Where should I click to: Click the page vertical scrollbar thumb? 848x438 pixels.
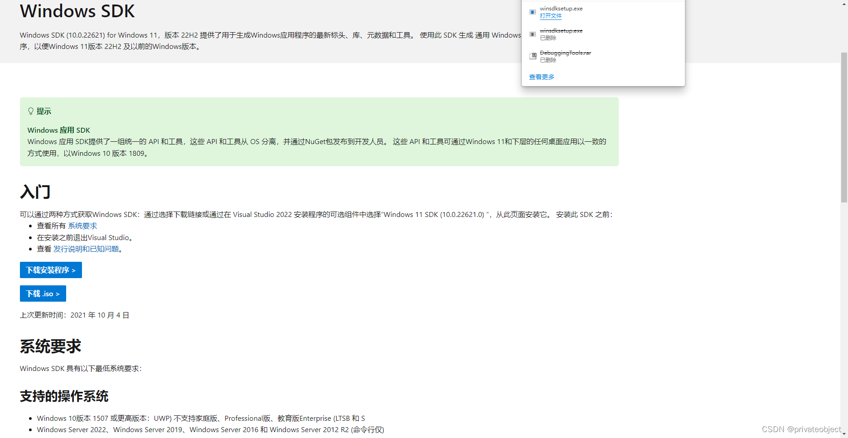coord(844,128)
